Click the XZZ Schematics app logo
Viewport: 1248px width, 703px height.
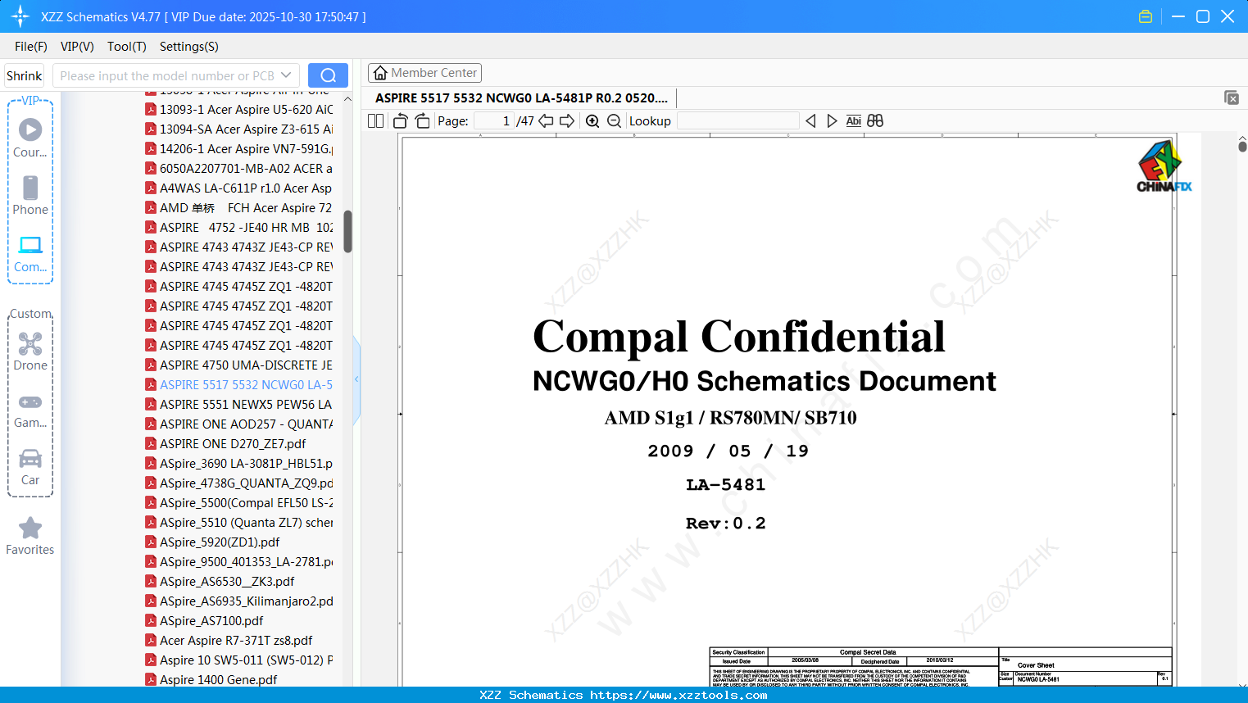[20, 16]
